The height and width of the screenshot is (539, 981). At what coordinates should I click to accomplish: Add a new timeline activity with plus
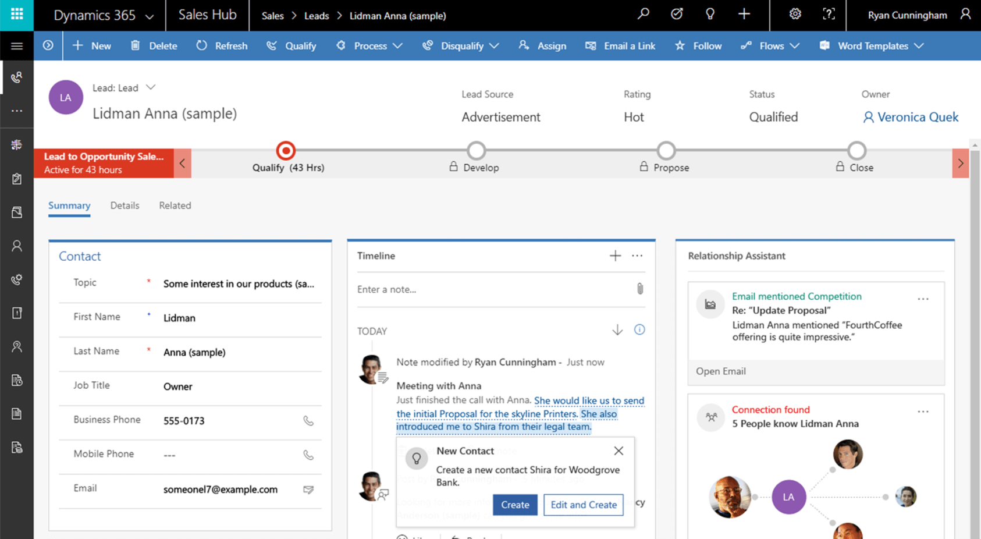pos(615,256)
